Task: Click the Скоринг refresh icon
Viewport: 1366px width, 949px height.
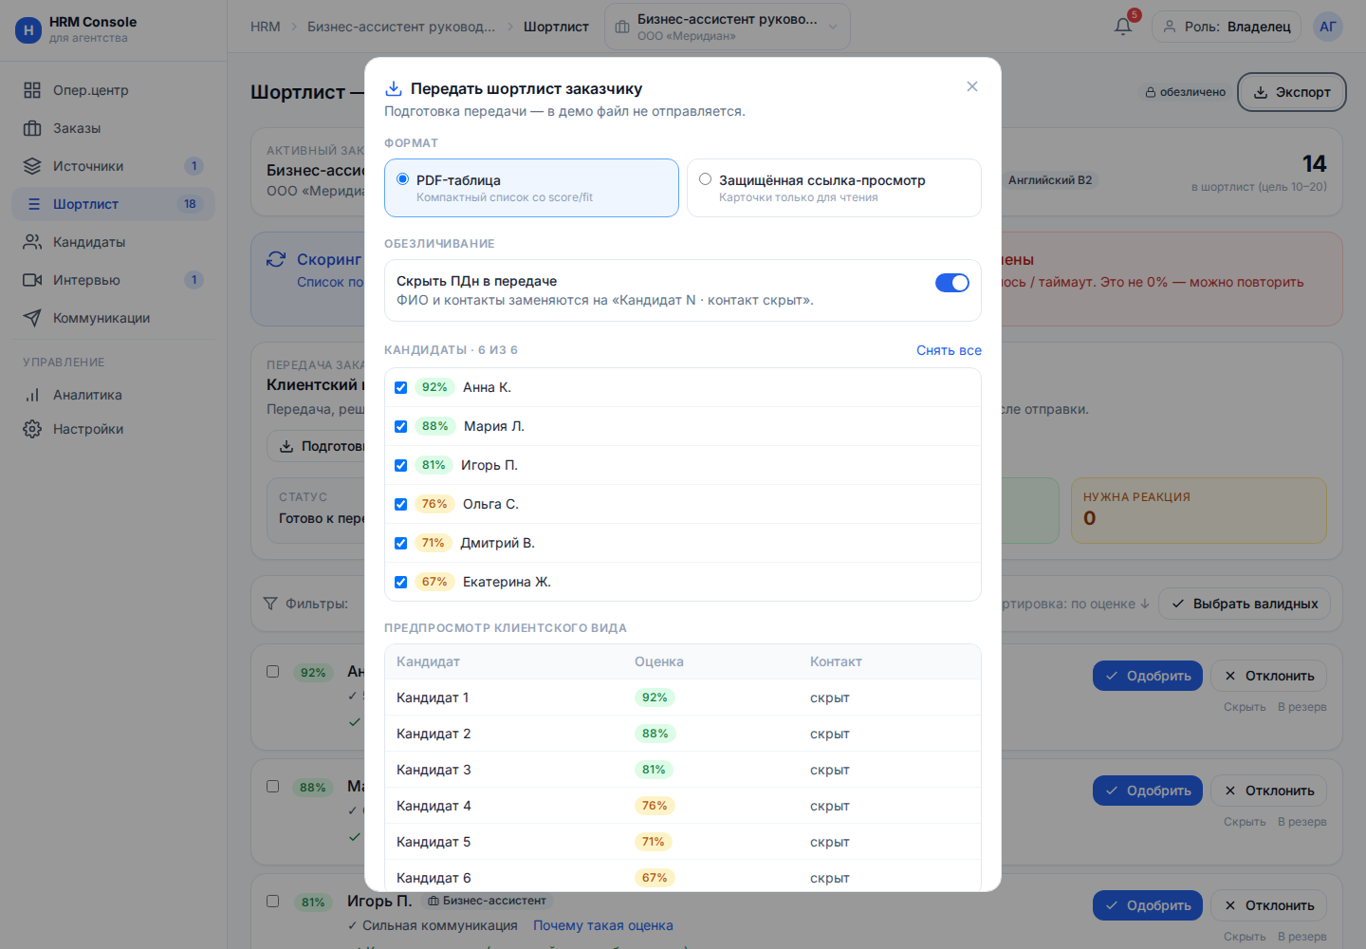Action: (276, 259)
